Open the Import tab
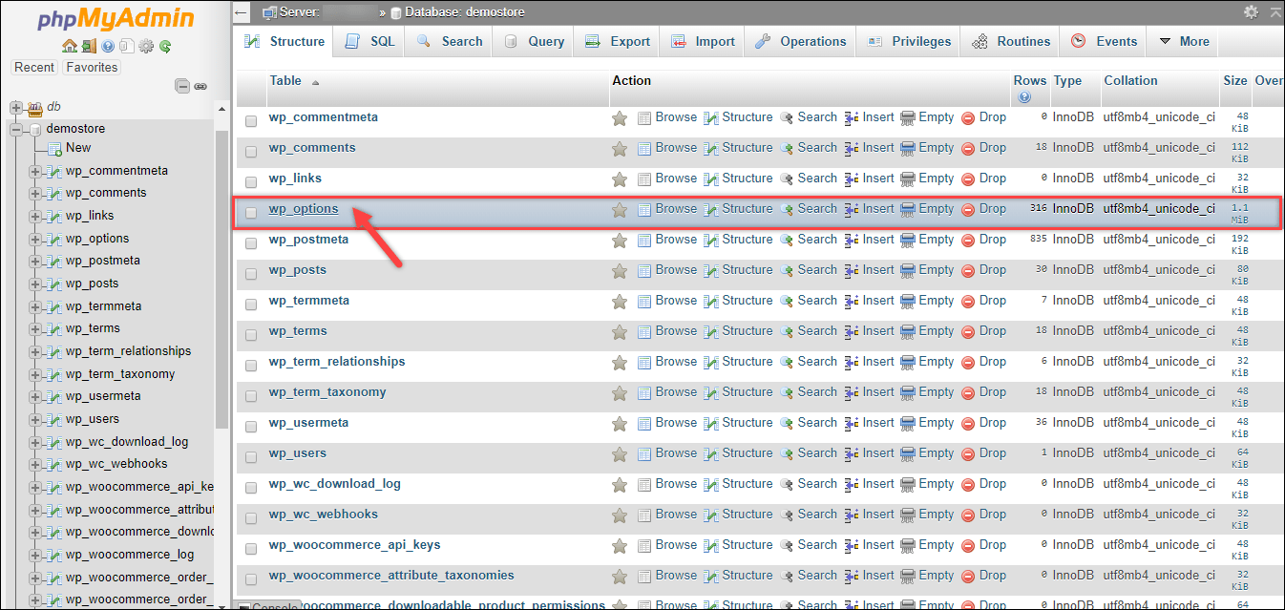 click(703, 42)
